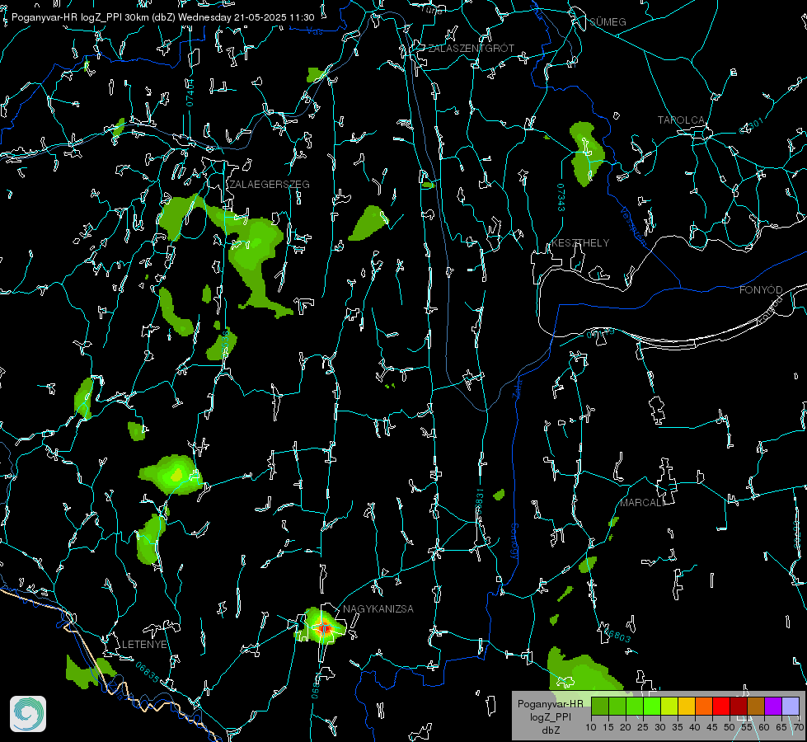Select the SÜMEG city label
The width and height of the screenshot is (807, 742).
[x=608, y=21]
